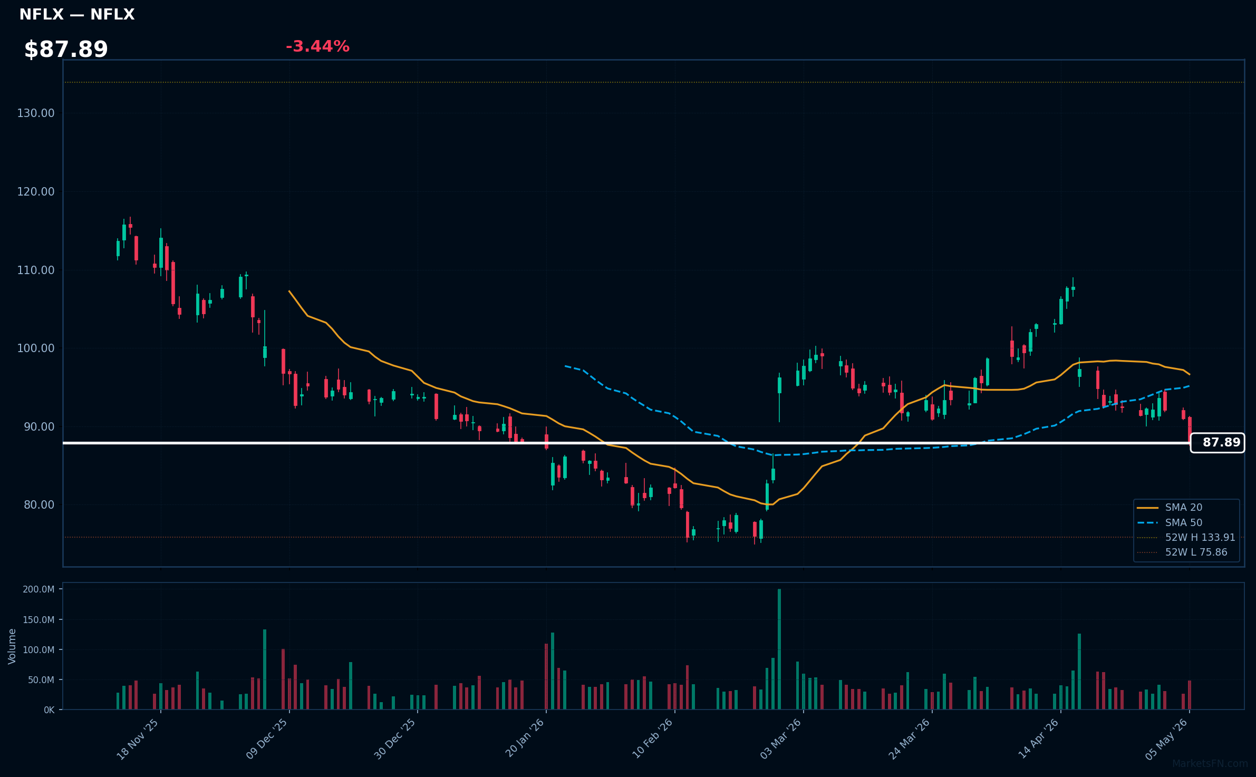Click the 200.0M volume axis label

tap(38, 589)
